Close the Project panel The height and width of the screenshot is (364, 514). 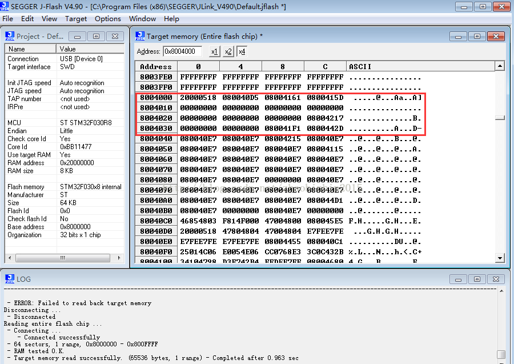pyautogui.click(x=115, y=37)
